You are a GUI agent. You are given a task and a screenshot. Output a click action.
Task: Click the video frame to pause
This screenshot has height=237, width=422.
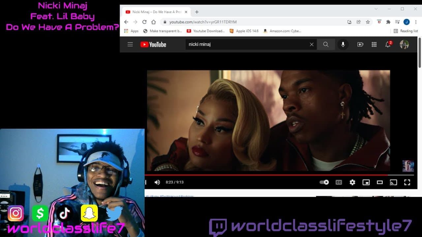click(268, 120)
